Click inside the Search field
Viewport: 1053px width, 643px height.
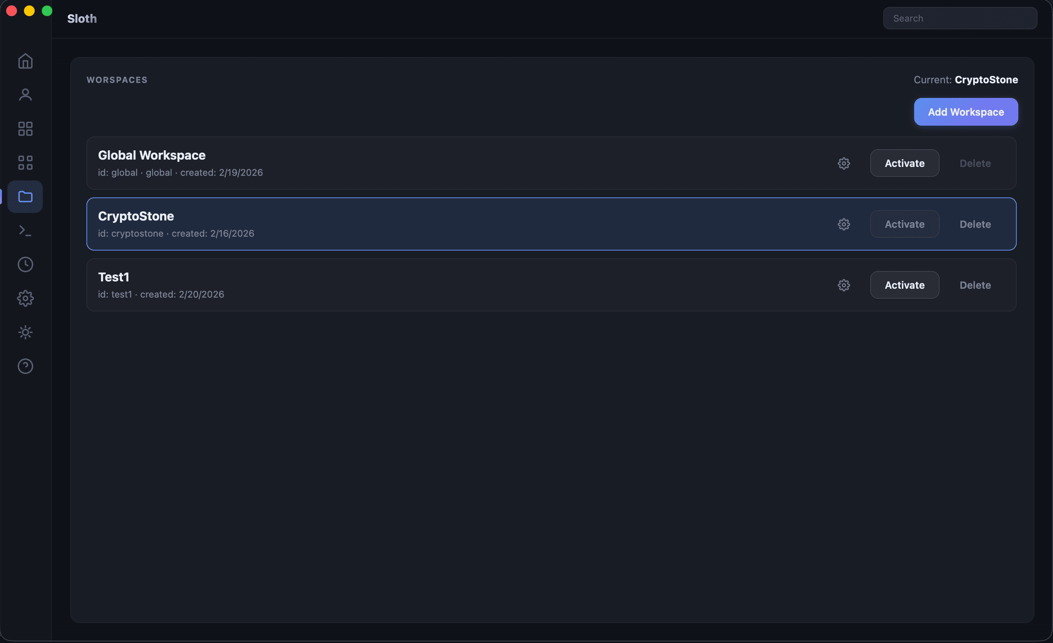coord(960,18)
